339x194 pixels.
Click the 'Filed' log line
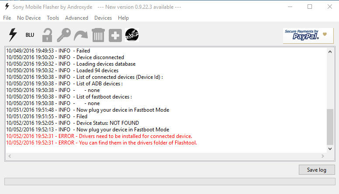click(47, 116)
